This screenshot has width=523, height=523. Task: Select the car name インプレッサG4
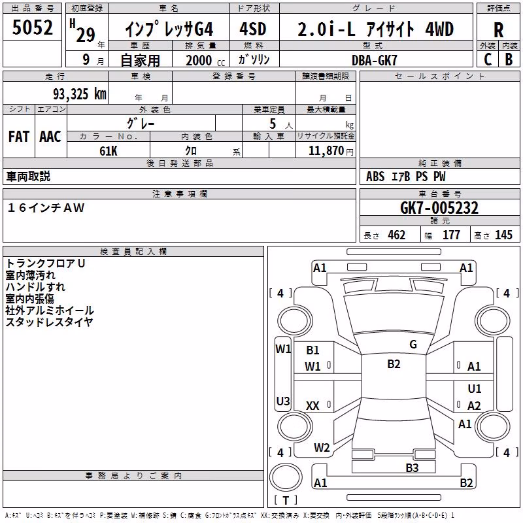[x=169, y=29]
